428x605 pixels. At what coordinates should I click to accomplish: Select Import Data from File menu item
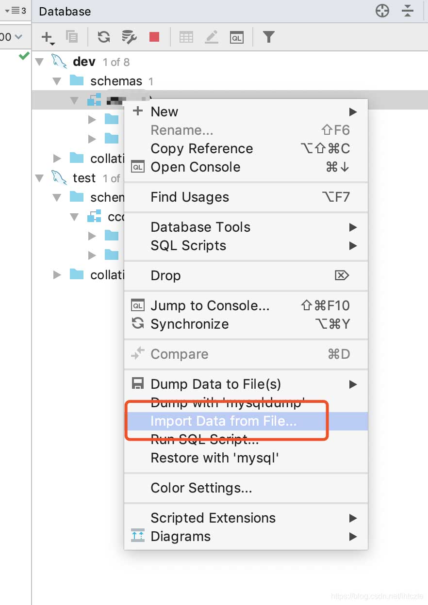click(223, 421)
